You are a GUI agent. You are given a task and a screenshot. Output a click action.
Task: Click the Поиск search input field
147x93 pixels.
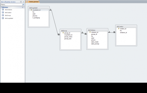11,5
